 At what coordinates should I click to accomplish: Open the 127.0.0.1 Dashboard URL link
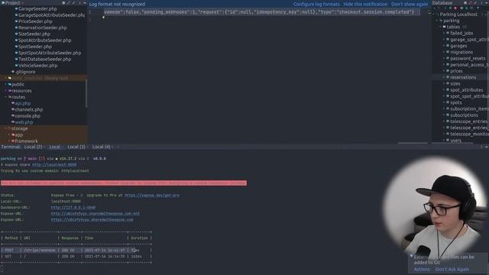[x=73, y=207]
